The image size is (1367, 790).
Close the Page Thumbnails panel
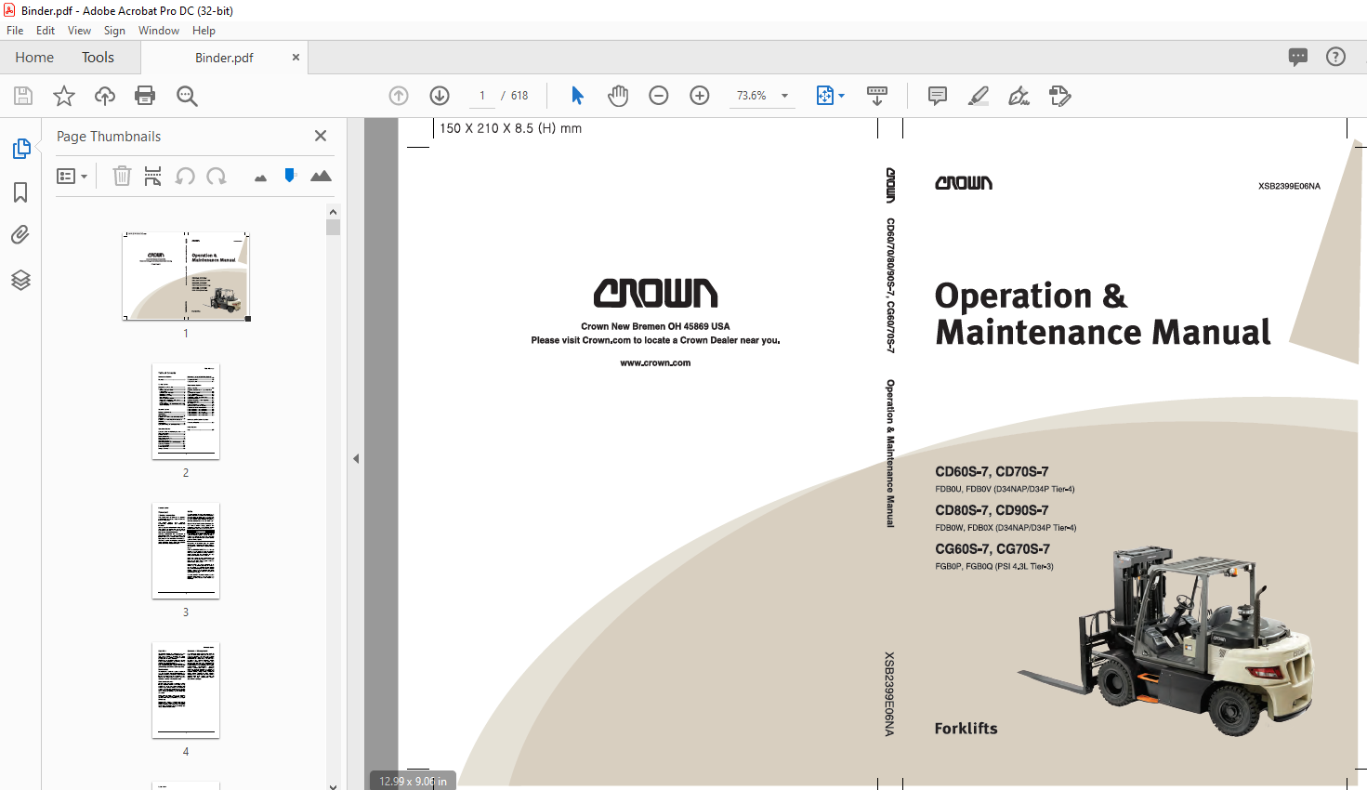tap(321, 136)
